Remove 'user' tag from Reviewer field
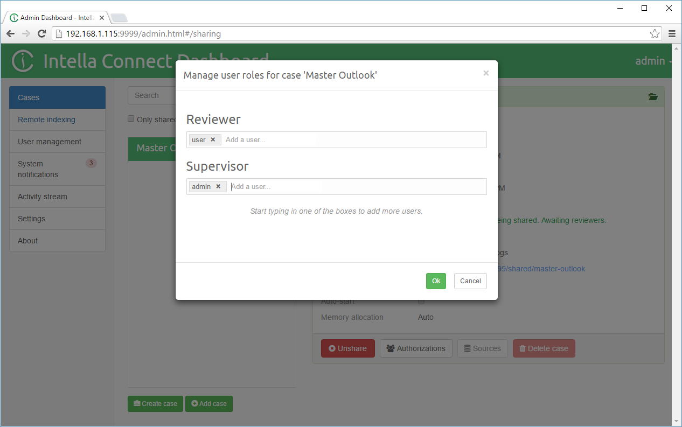 coord(213,140)
